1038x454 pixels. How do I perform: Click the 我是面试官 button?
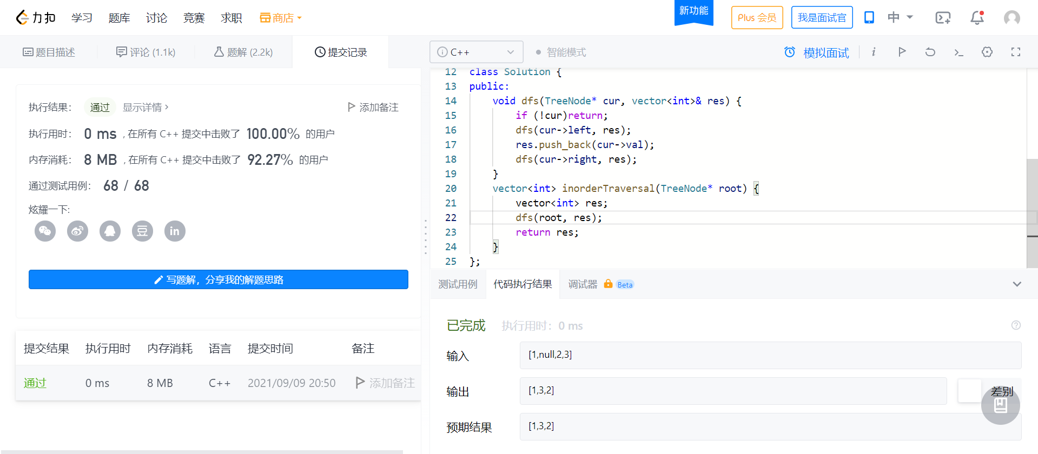click(x=822, y=17)
